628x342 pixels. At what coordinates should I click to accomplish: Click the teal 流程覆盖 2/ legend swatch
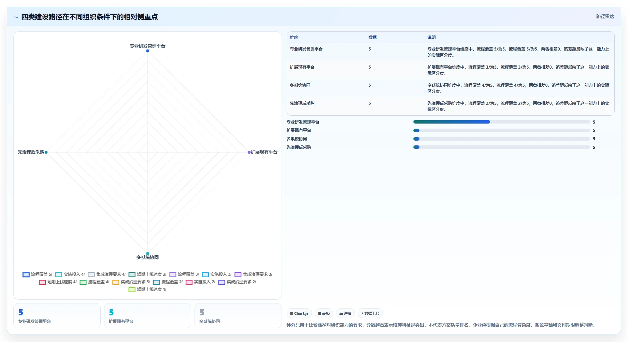tap(156, 282)
